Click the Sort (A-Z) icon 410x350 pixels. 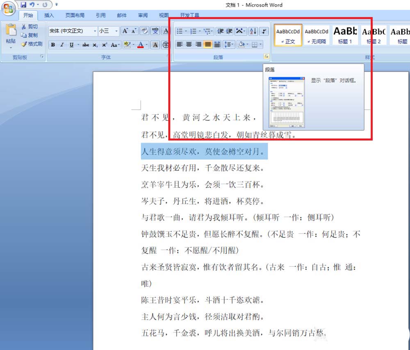coord(253,31)
